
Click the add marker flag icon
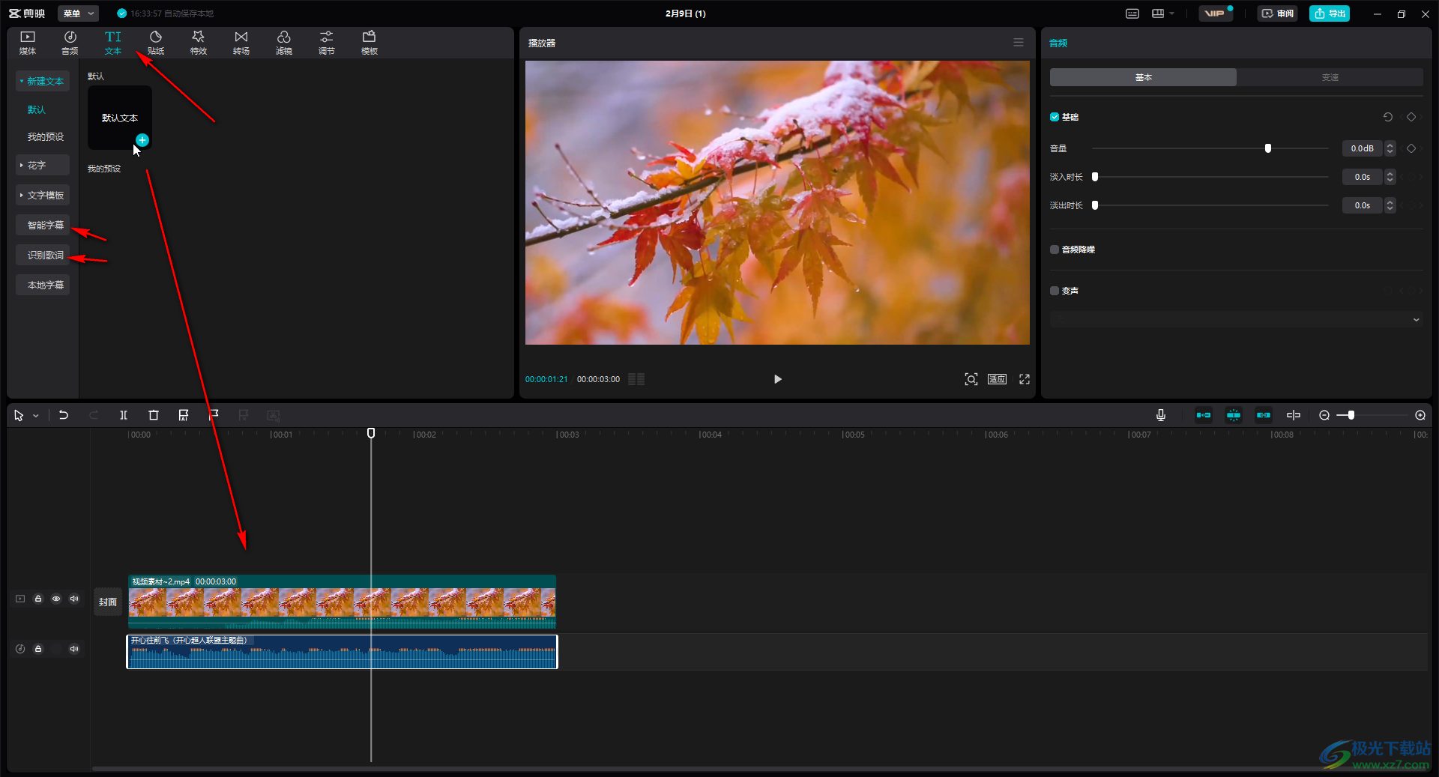214,415
